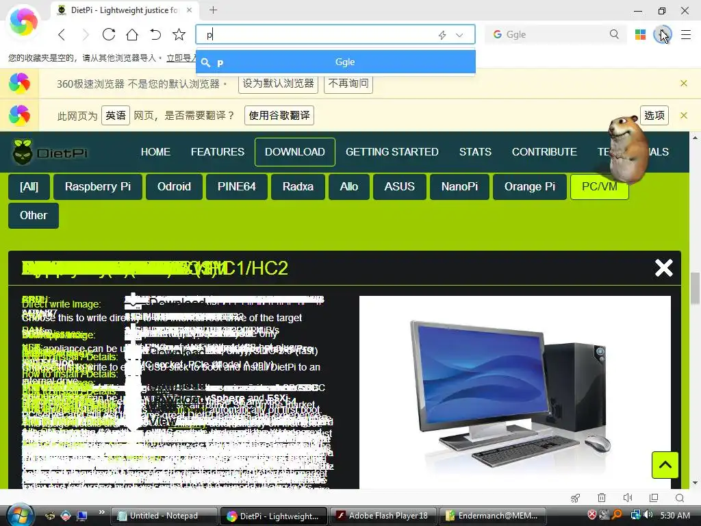
Task: Dismiss the default browser notification bar
Action: coord(684,83)
